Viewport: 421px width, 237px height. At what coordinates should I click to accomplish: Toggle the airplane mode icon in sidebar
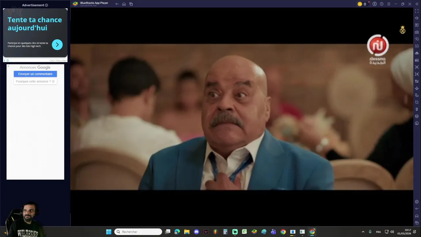coord(417,88)
